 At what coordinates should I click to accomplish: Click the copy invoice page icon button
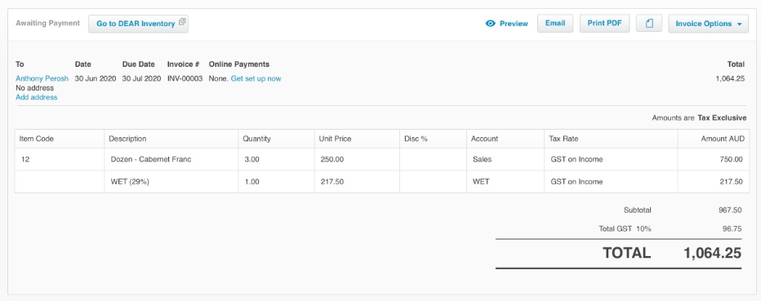pos(649,24)
